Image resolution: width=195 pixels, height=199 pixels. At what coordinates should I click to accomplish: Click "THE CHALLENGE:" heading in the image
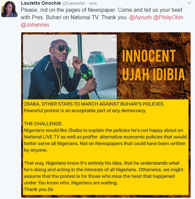pyautogui.click(x=43, y=124)
